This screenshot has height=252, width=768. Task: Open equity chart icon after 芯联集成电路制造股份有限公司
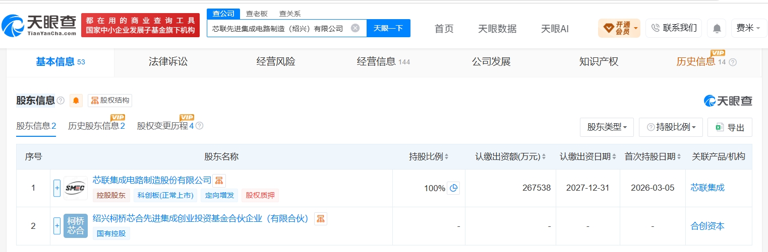[x=219, y=181]
